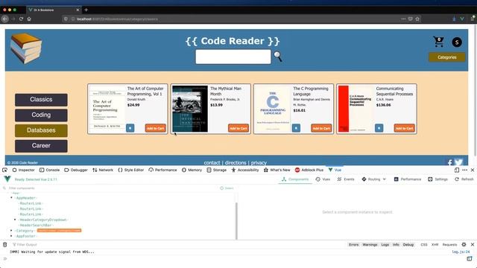Viewport: 477px width, 268px height.
Task: Toggle Logs console filter
Action: 385,245
